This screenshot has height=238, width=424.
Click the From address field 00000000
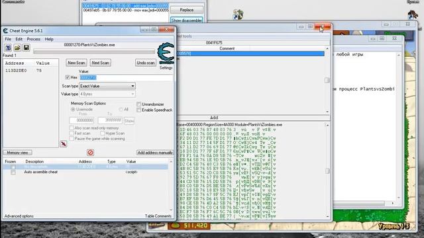tap(81, 120)
